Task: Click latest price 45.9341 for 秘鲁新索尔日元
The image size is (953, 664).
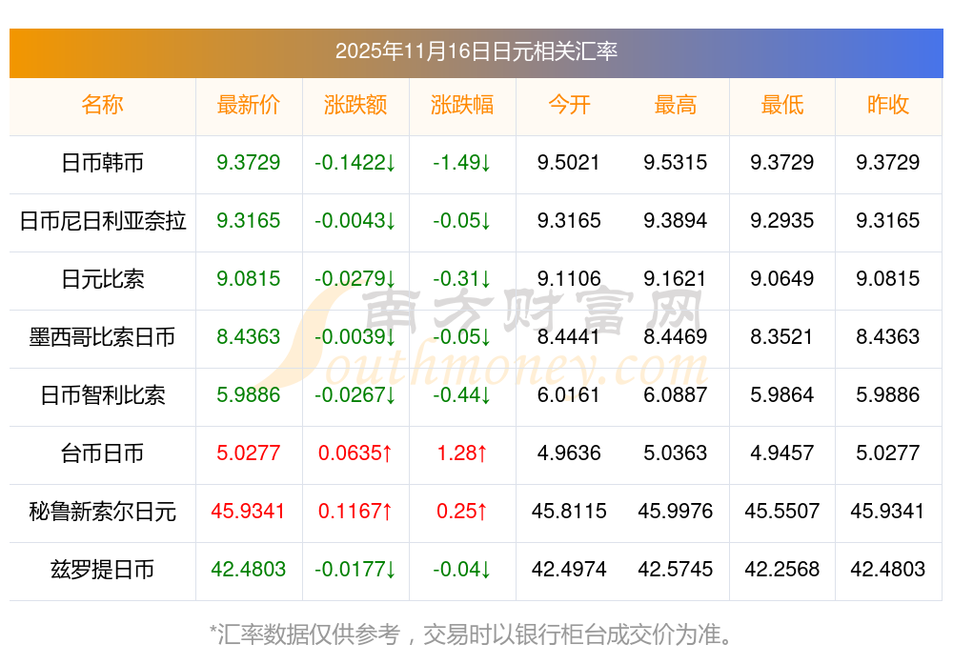Action: (248, 511)
